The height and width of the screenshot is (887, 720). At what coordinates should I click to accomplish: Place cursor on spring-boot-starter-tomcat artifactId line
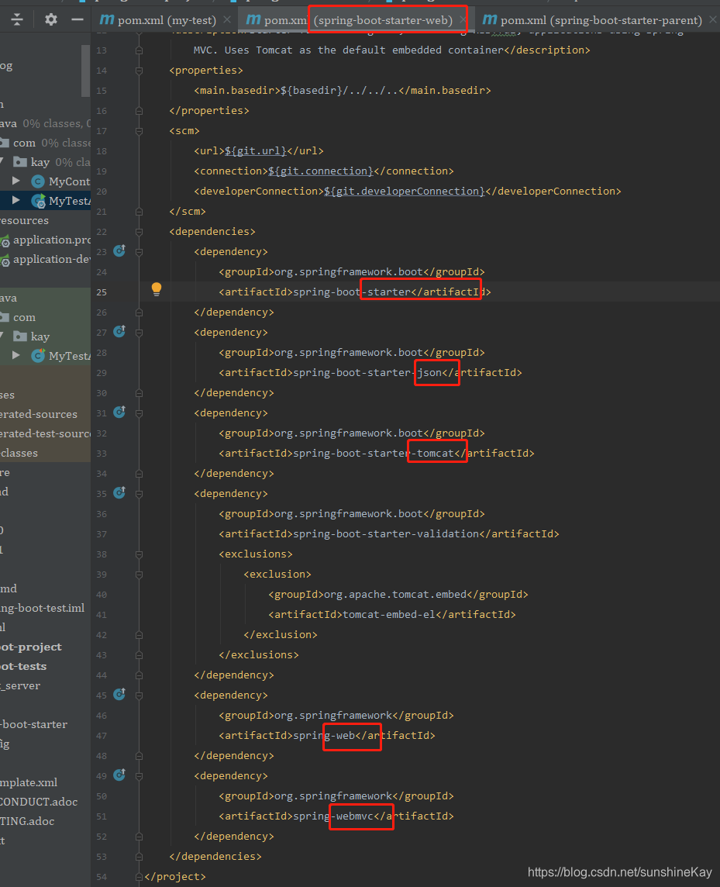tap(377, 453)
